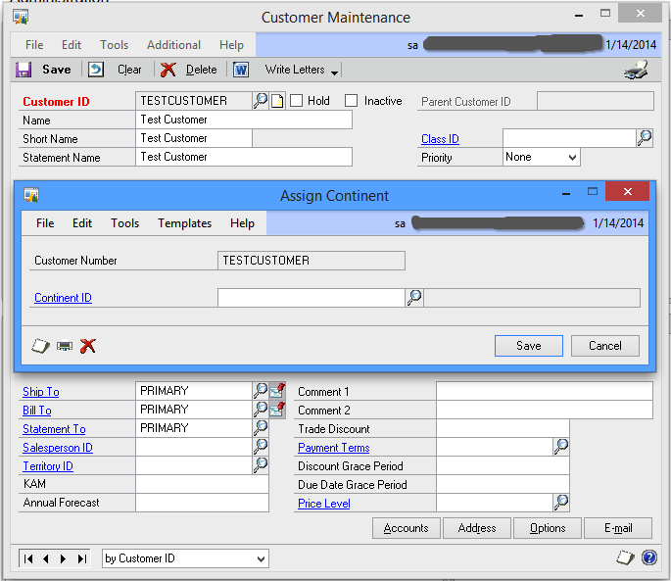
Task: Click the Payment Terms lookup magnifier
Action: (560, 447)
